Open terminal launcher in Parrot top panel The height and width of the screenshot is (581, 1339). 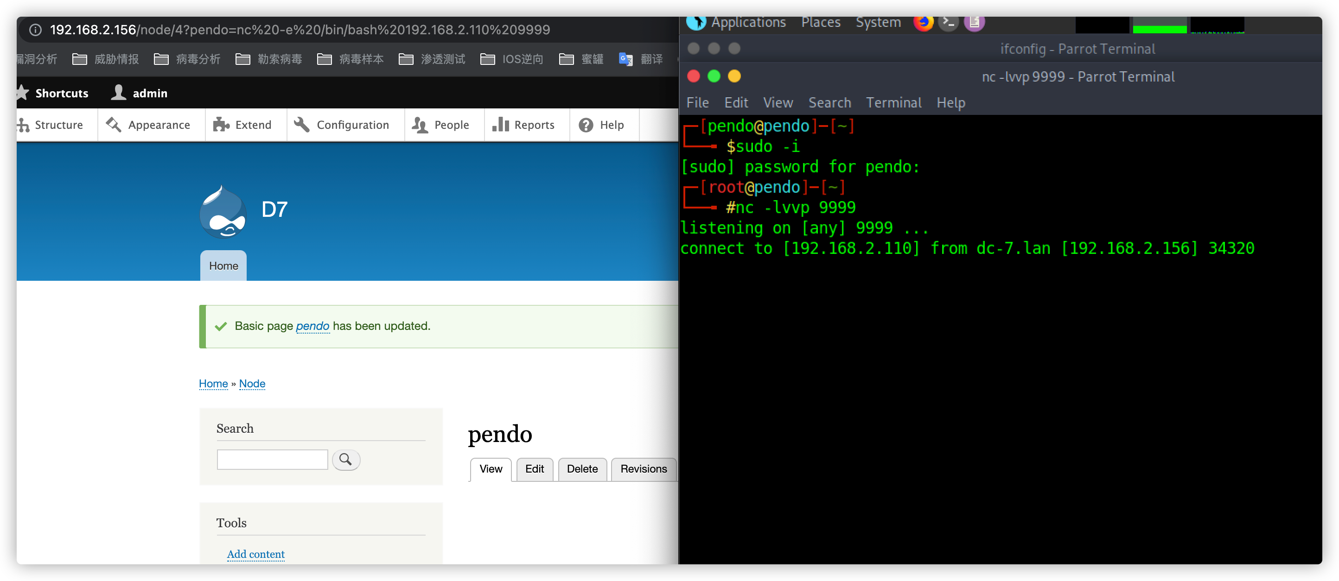(x=949, y=23)
